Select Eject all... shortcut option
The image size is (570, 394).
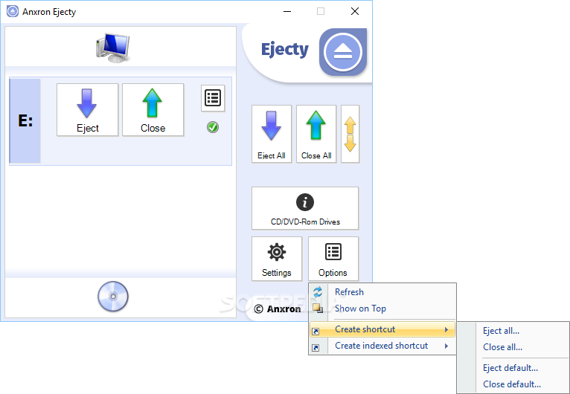pyautogui.click(x=501, y=331)
